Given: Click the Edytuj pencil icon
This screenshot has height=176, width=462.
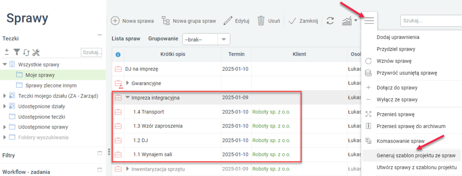Looking at the screenshot, I should [x=228, y=21].
